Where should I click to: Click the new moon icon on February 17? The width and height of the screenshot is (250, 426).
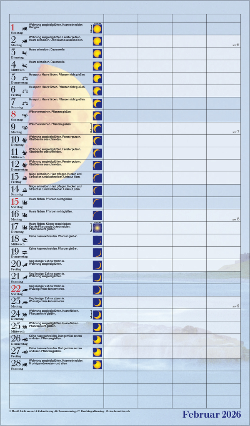[97, 228]
